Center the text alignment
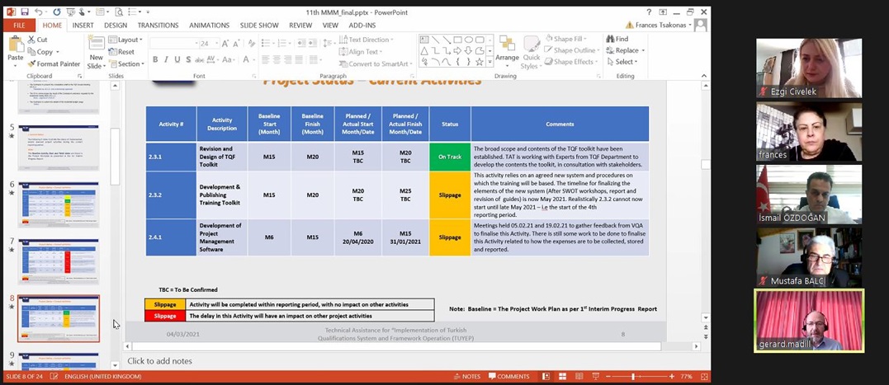The image size is (889, 385). [x=277, y=59]
